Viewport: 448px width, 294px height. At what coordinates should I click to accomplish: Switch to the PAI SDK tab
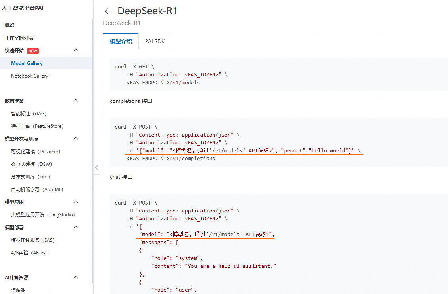pyautogui.click(x=155, y=41)
